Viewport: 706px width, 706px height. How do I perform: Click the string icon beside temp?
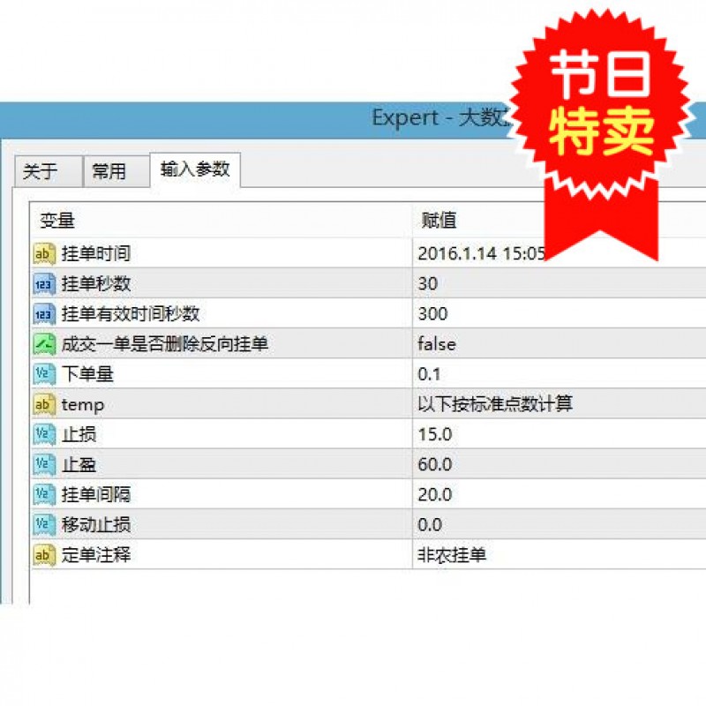pyautogui.click(x=44, y=404)
